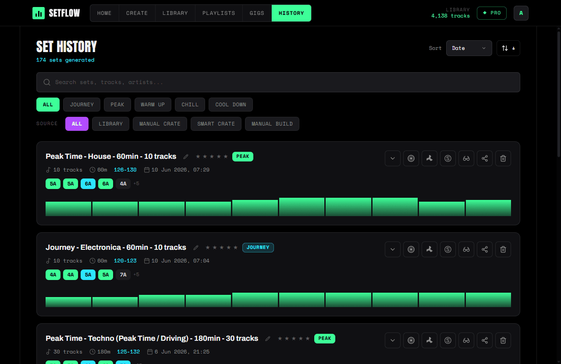Screen dimensions: 561x364
Task: Edit the Peak Time - Techno set name
Action: [268, 339]
